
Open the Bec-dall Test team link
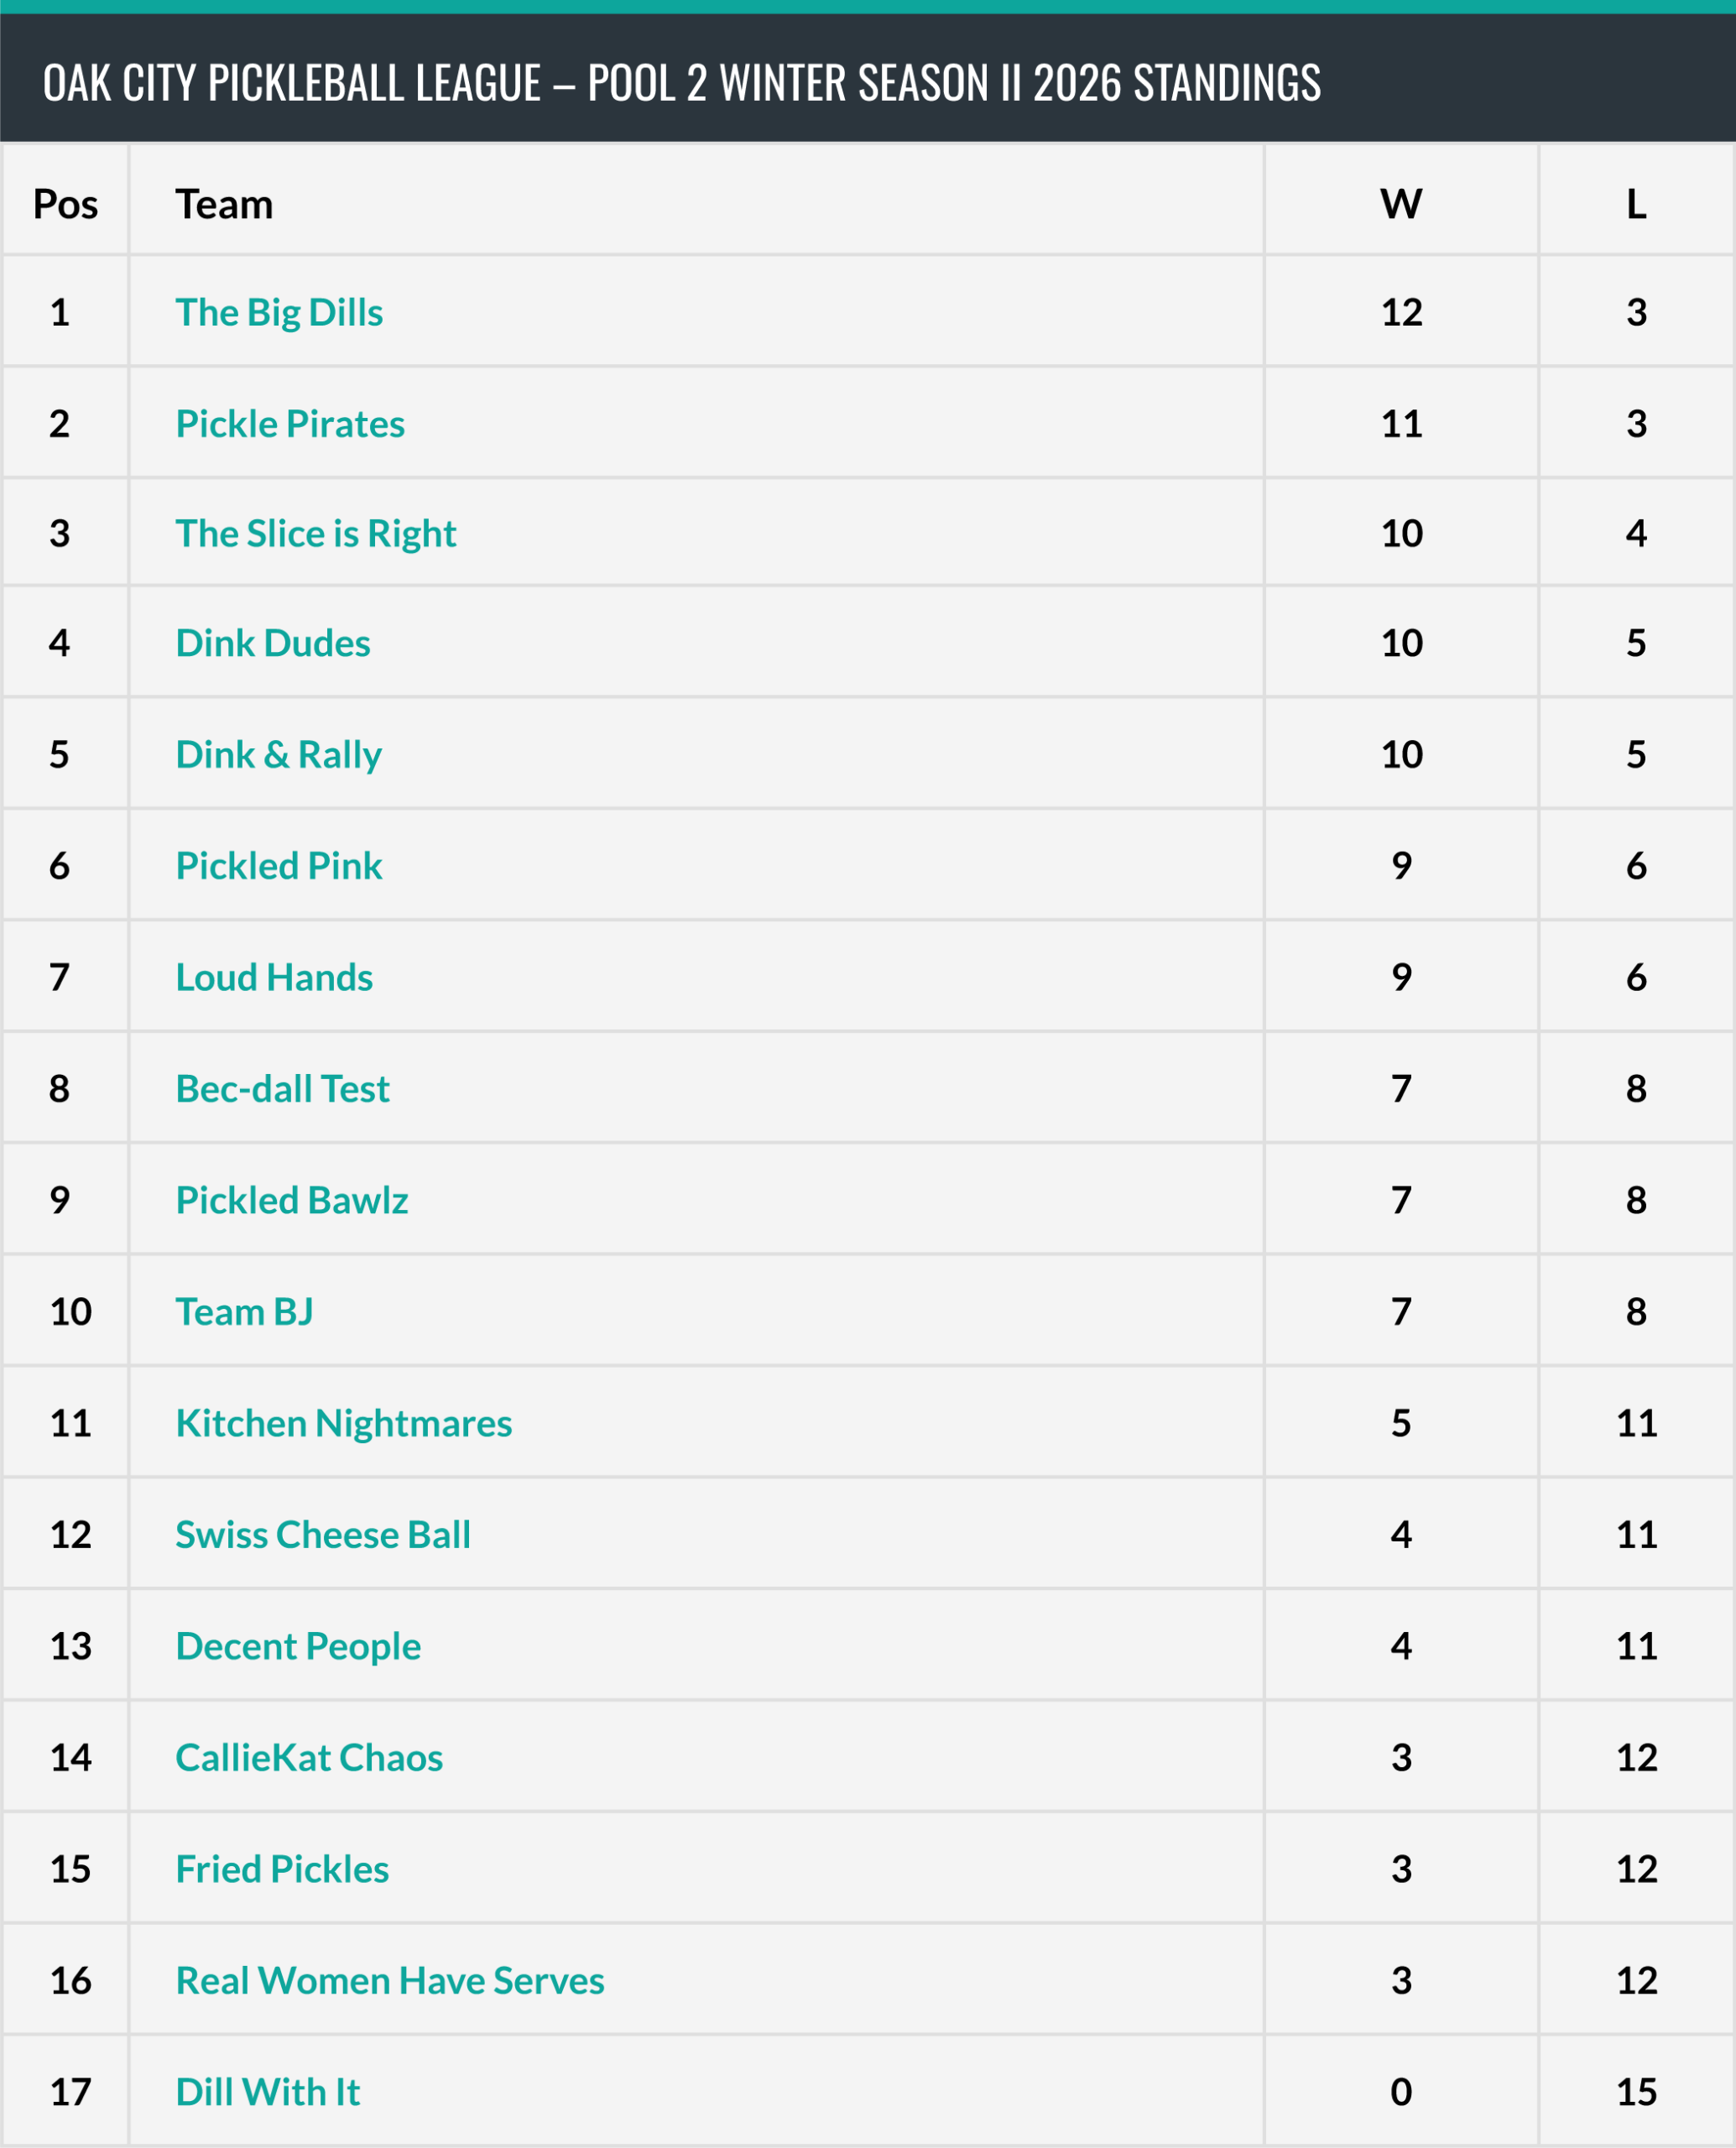point(282,1089)
